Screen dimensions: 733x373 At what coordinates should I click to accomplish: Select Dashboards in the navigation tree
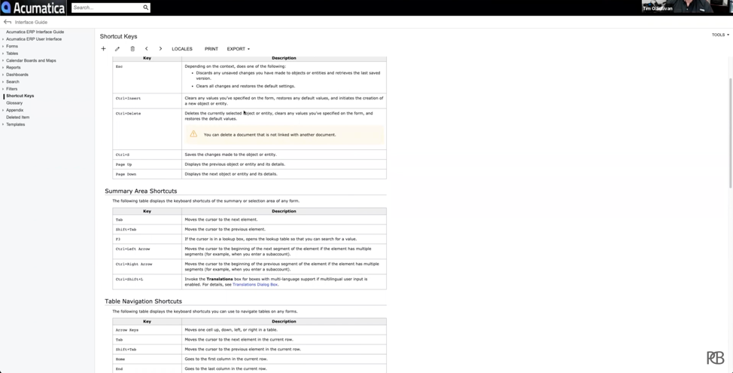(17, 75)
